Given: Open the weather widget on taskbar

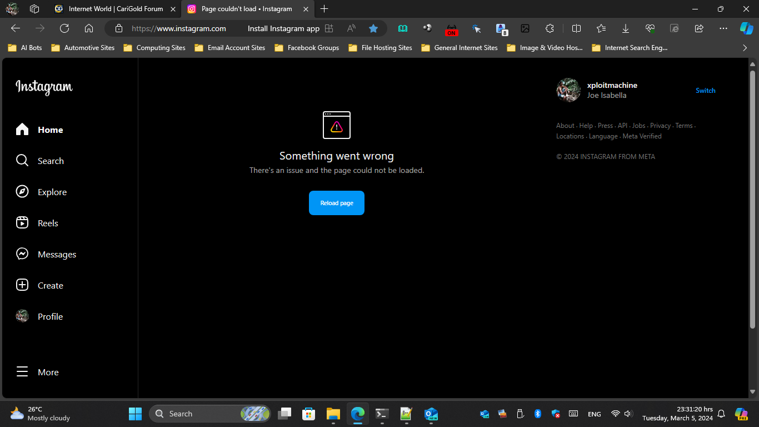Looking at the screenshot, I should coord(40,414).
